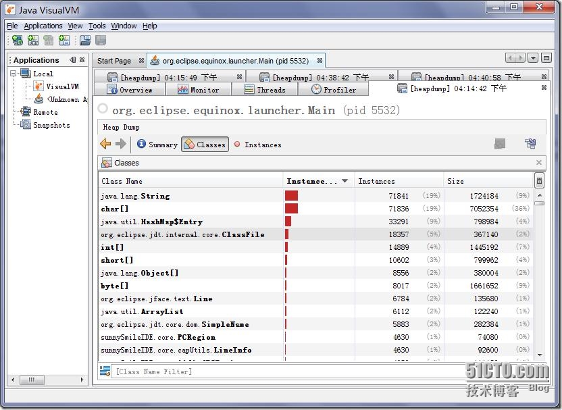Click scroll-down arrow of classes table
Image resolution: width=562 pixels, height=410 pixels.
540,355
